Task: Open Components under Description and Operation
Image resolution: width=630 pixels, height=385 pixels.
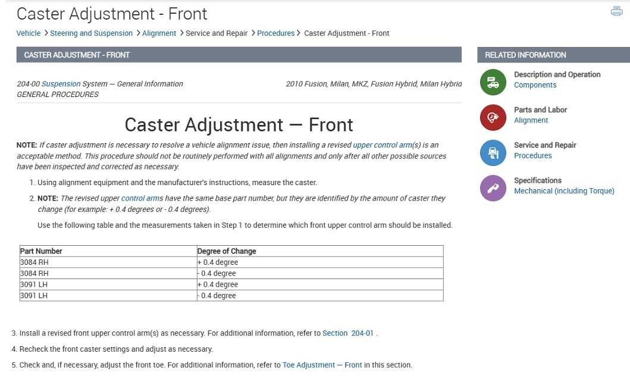Action: pos(535,85)
